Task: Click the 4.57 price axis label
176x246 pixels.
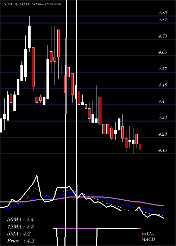Action: (x=163, y=69)
